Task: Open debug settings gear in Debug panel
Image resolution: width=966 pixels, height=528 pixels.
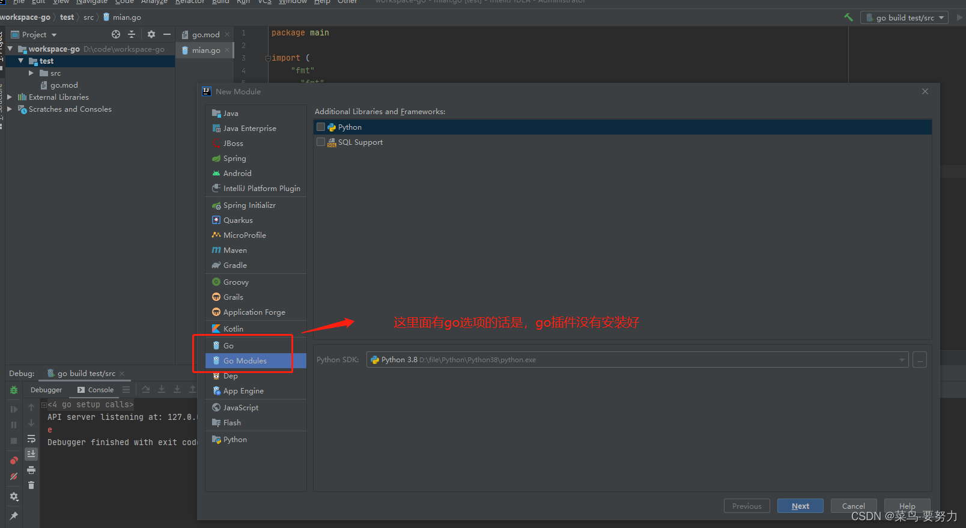Action: point(14,497)
